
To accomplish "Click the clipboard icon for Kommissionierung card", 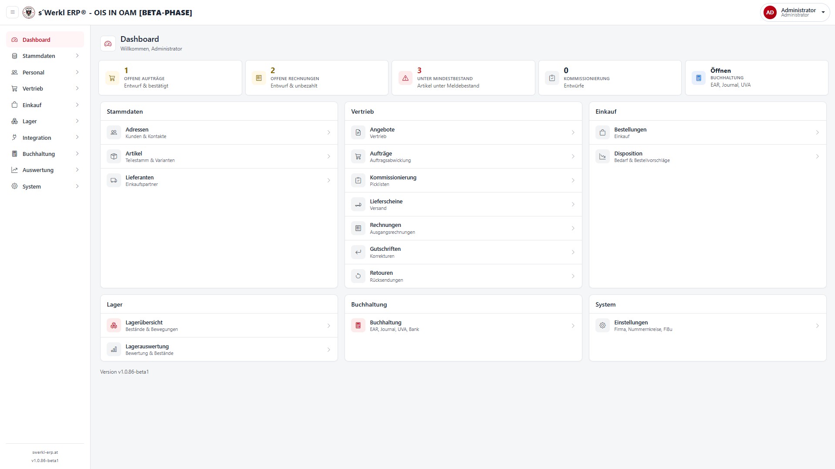I will pyautogui.click(x=552, y=78).
